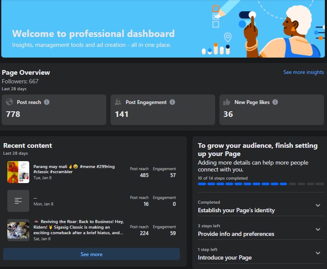Click the Post Engagement 141 card
Image resolution: width=327 pixels, height=269 pixels.
(x=163, y=110)
